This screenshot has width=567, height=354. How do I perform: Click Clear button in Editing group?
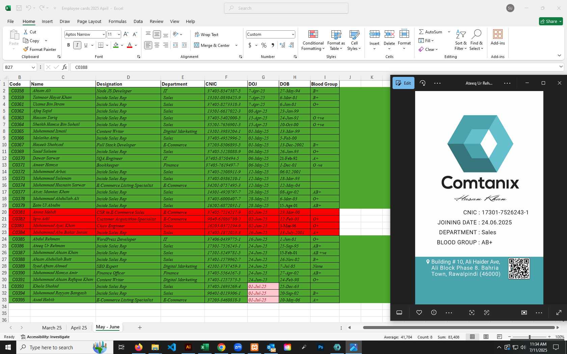[428, 49]
